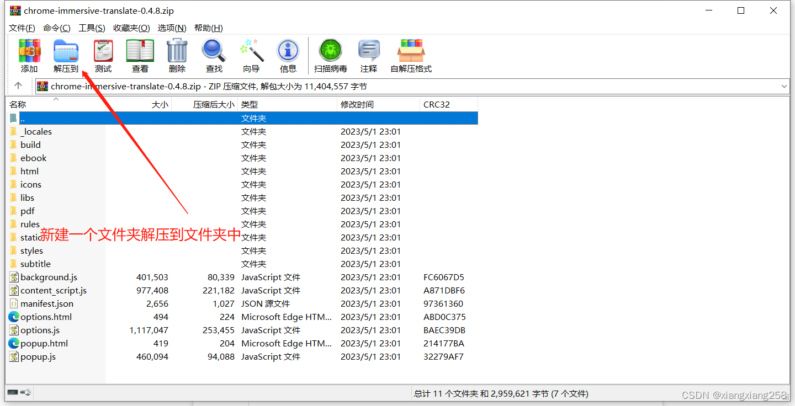Sort by the 名称 column header
The width and height of the screenshot is (795, 406).
(55, 104)
